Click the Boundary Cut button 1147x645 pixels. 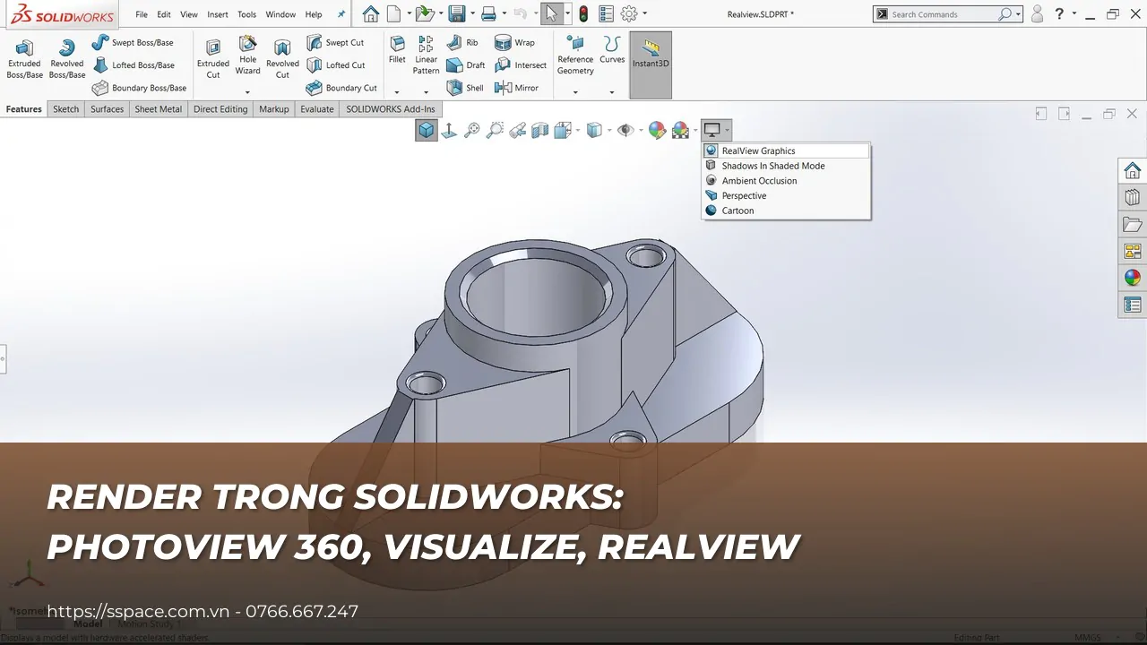[x=341, y=88]
